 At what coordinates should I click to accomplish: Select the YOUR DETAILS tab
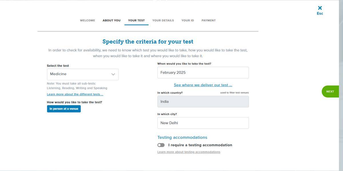163,20
